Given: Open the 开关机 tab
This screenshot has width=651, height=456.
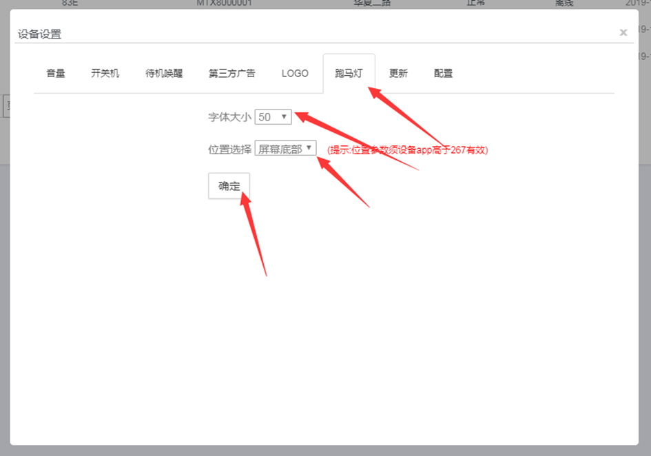Looking at the screenshot, I should (105, 73).
